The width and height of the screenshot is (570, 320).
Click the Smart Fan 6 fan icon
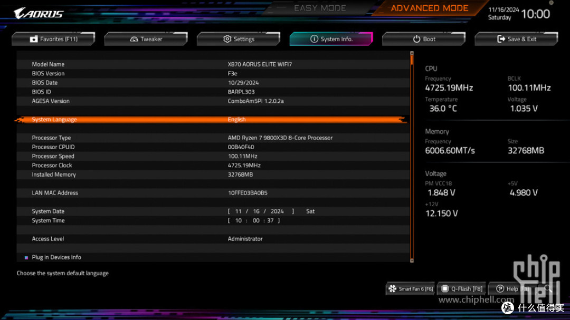click(392, 289)
